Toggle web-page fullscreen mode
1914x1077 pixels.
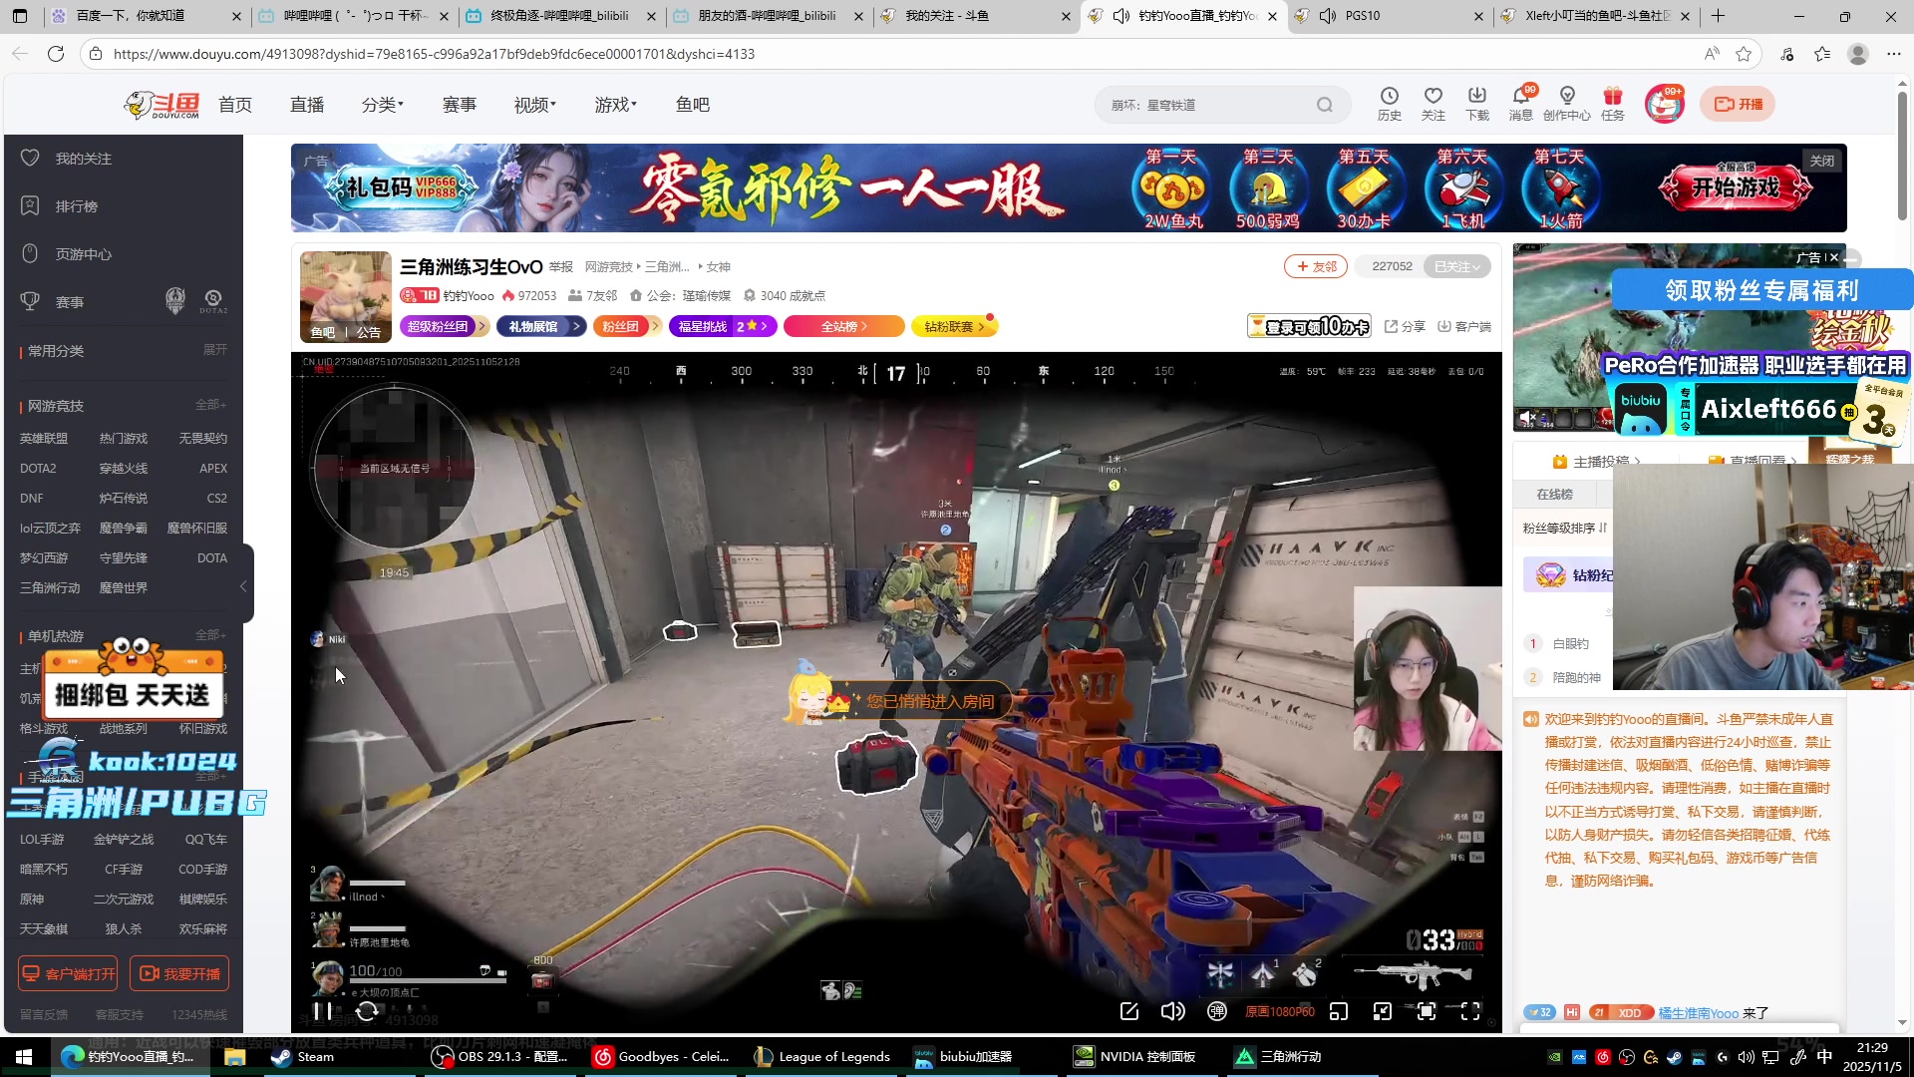[1427, 1011]
